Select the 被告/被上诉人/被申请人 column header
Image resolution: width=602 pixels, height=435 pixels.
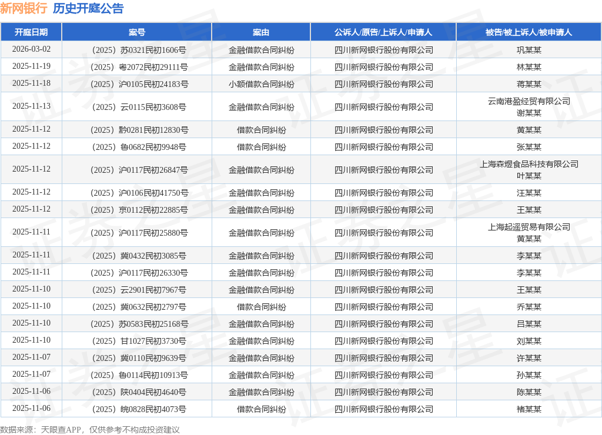click(529, 32)
